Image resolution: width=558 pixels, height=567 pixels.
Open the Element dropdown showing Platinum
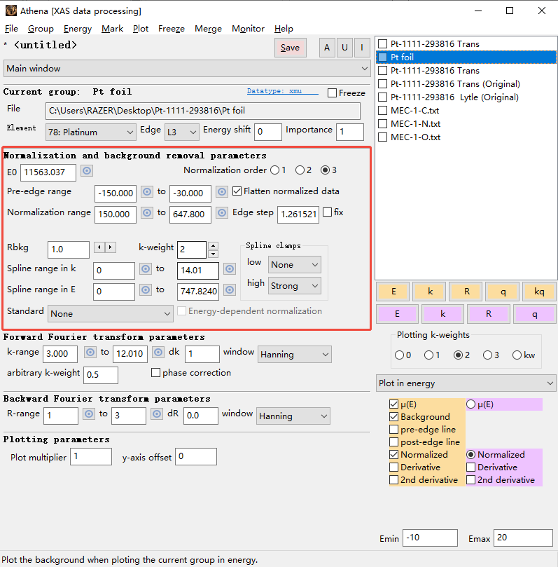91,132
